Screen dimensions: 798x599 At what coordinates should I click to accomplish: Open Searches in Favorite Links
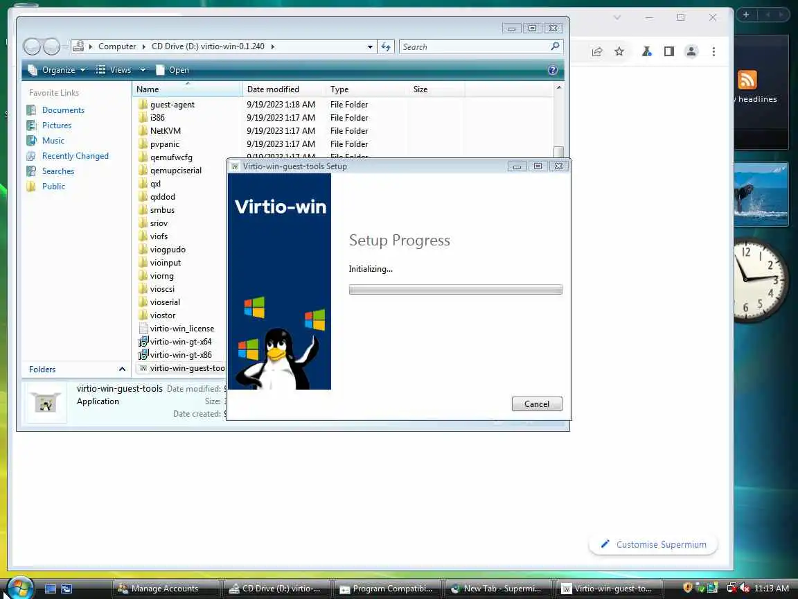coord(58,171)
